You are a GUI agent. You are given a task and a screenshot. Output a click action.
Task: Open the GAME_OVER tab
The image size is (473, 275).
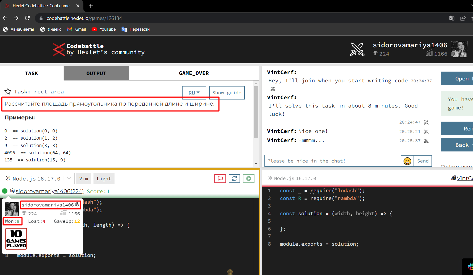[194, 73]
